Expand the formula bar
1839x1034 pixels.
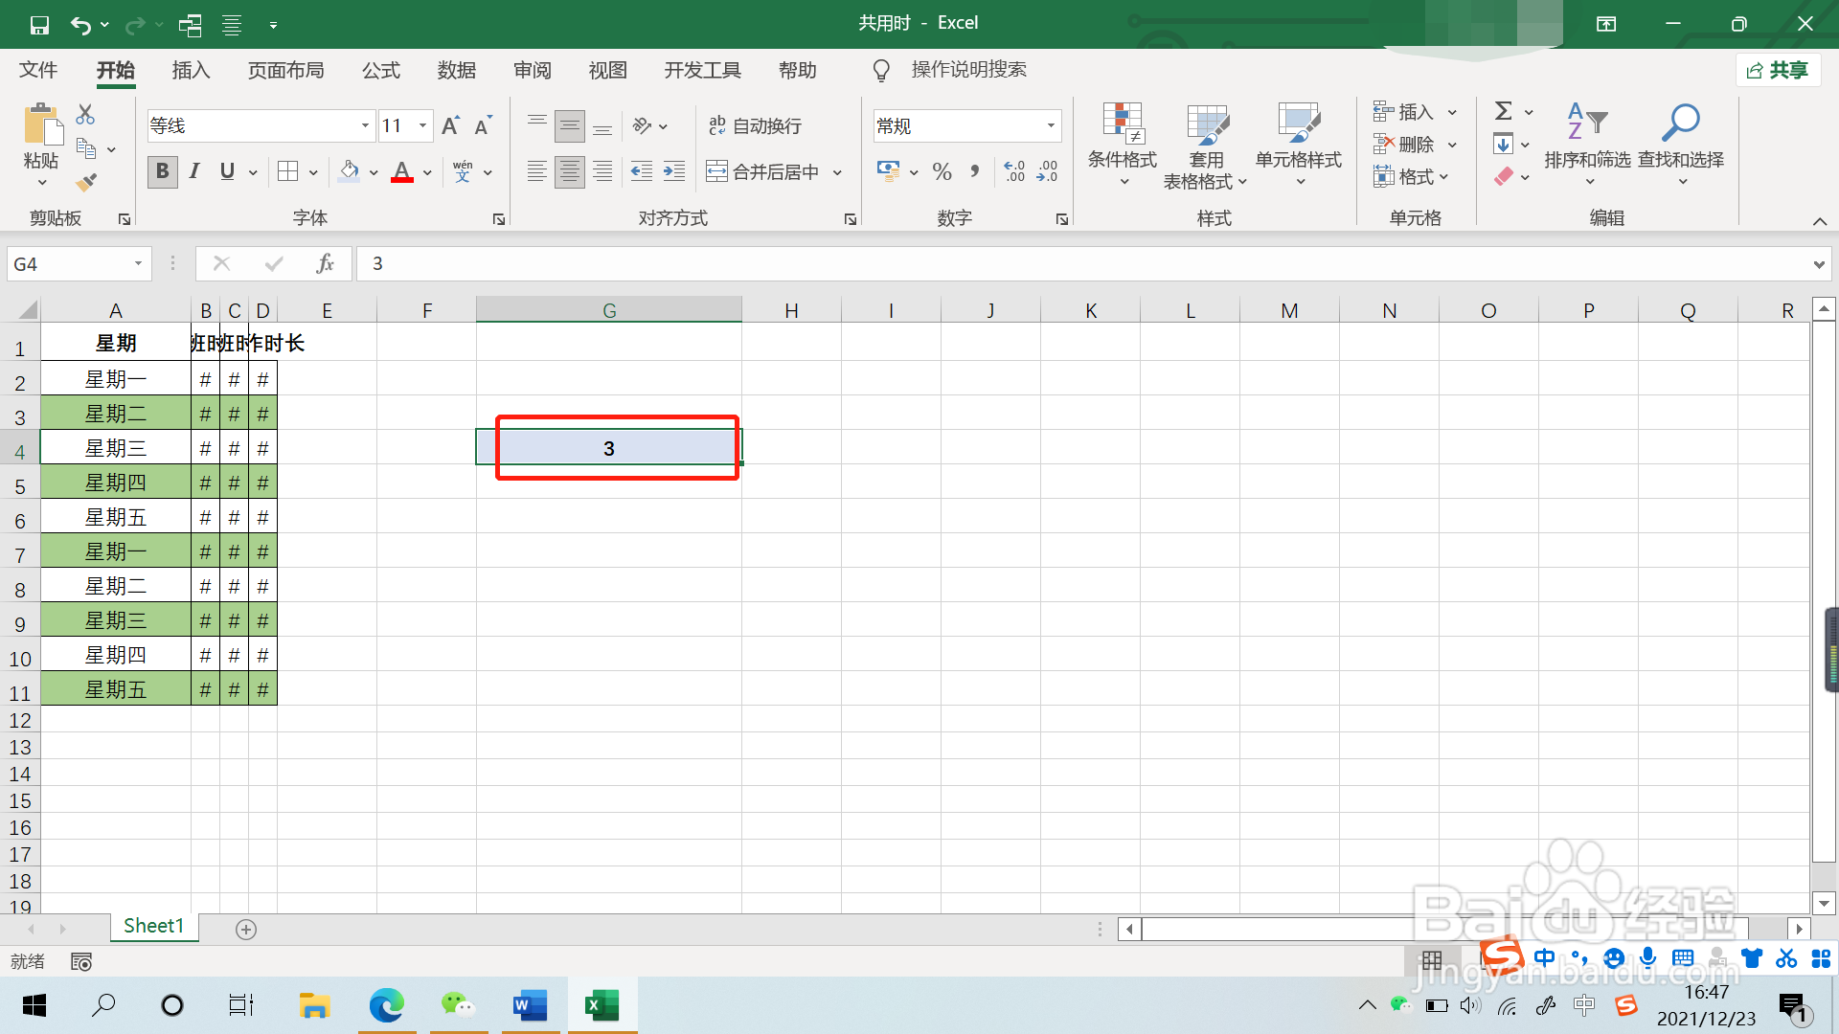[1818, 264]
